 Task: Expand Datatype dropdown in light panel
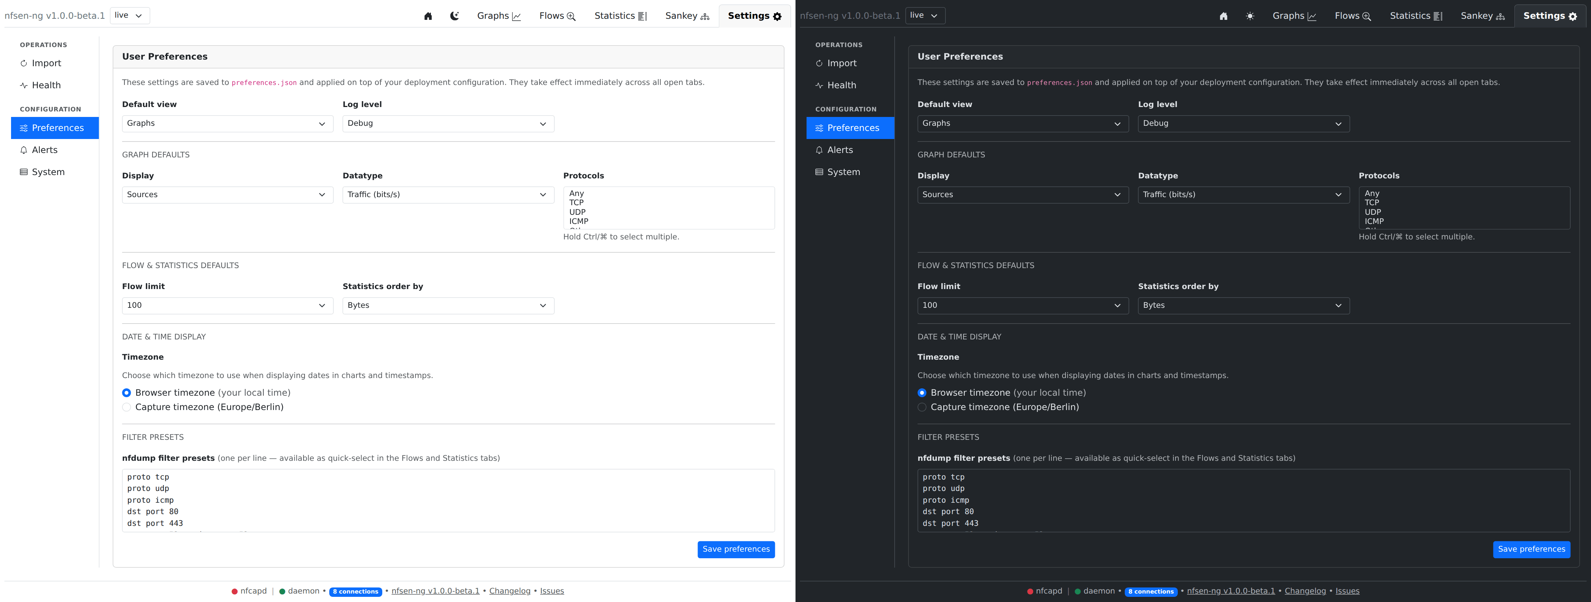449,195
